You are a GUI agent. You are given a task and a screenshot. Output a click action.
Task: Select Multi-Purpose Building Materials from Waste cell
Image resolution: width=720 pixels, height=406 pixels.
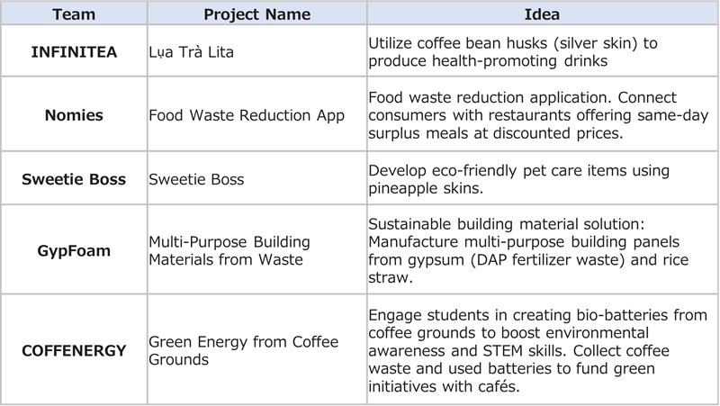point(229,251)
